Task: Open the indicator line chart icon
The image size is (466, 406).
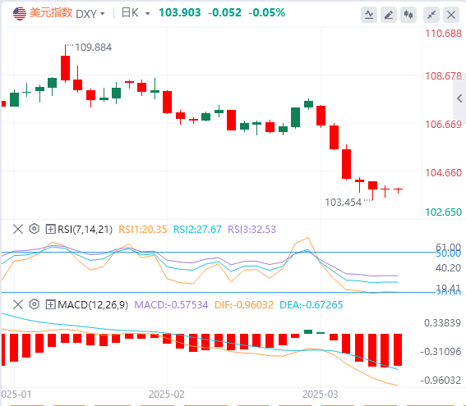Action: pyautogui.click(x=369, y=15)
